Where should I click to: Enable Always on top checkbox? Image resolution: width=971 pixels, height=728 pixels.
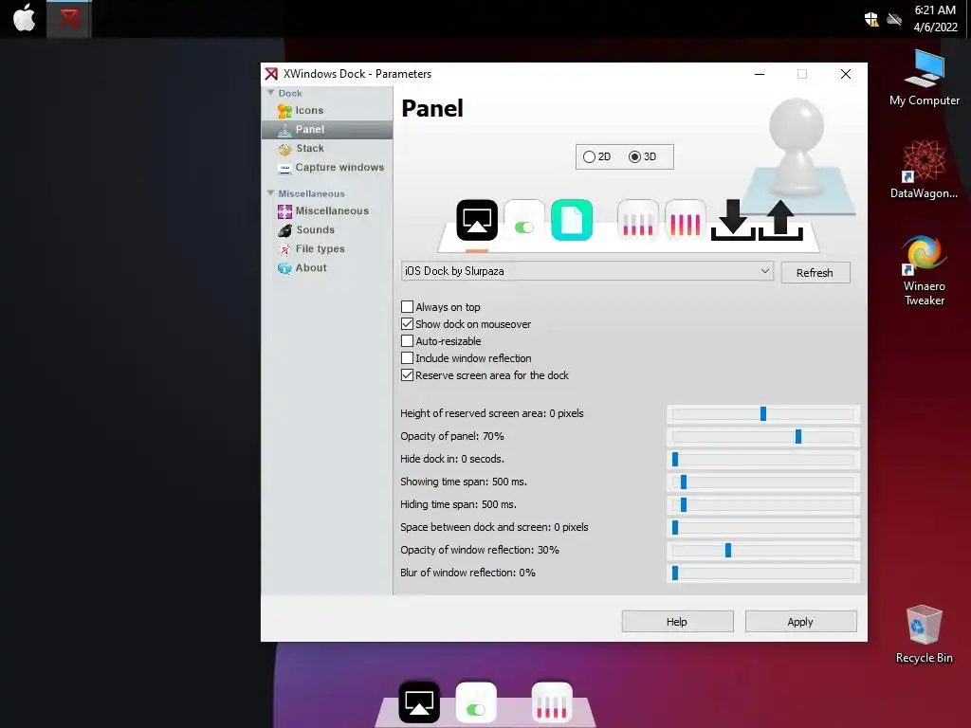407,307
